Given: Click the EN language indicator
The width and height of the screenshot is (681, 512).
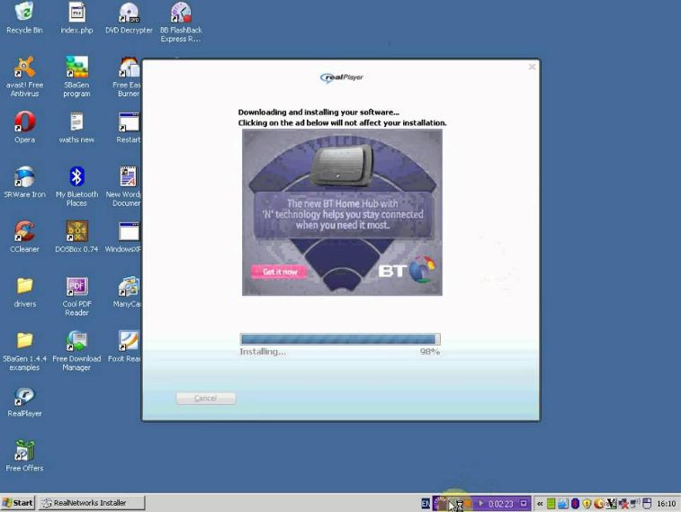Looking at the screenshot, I should tap(426, 504).
